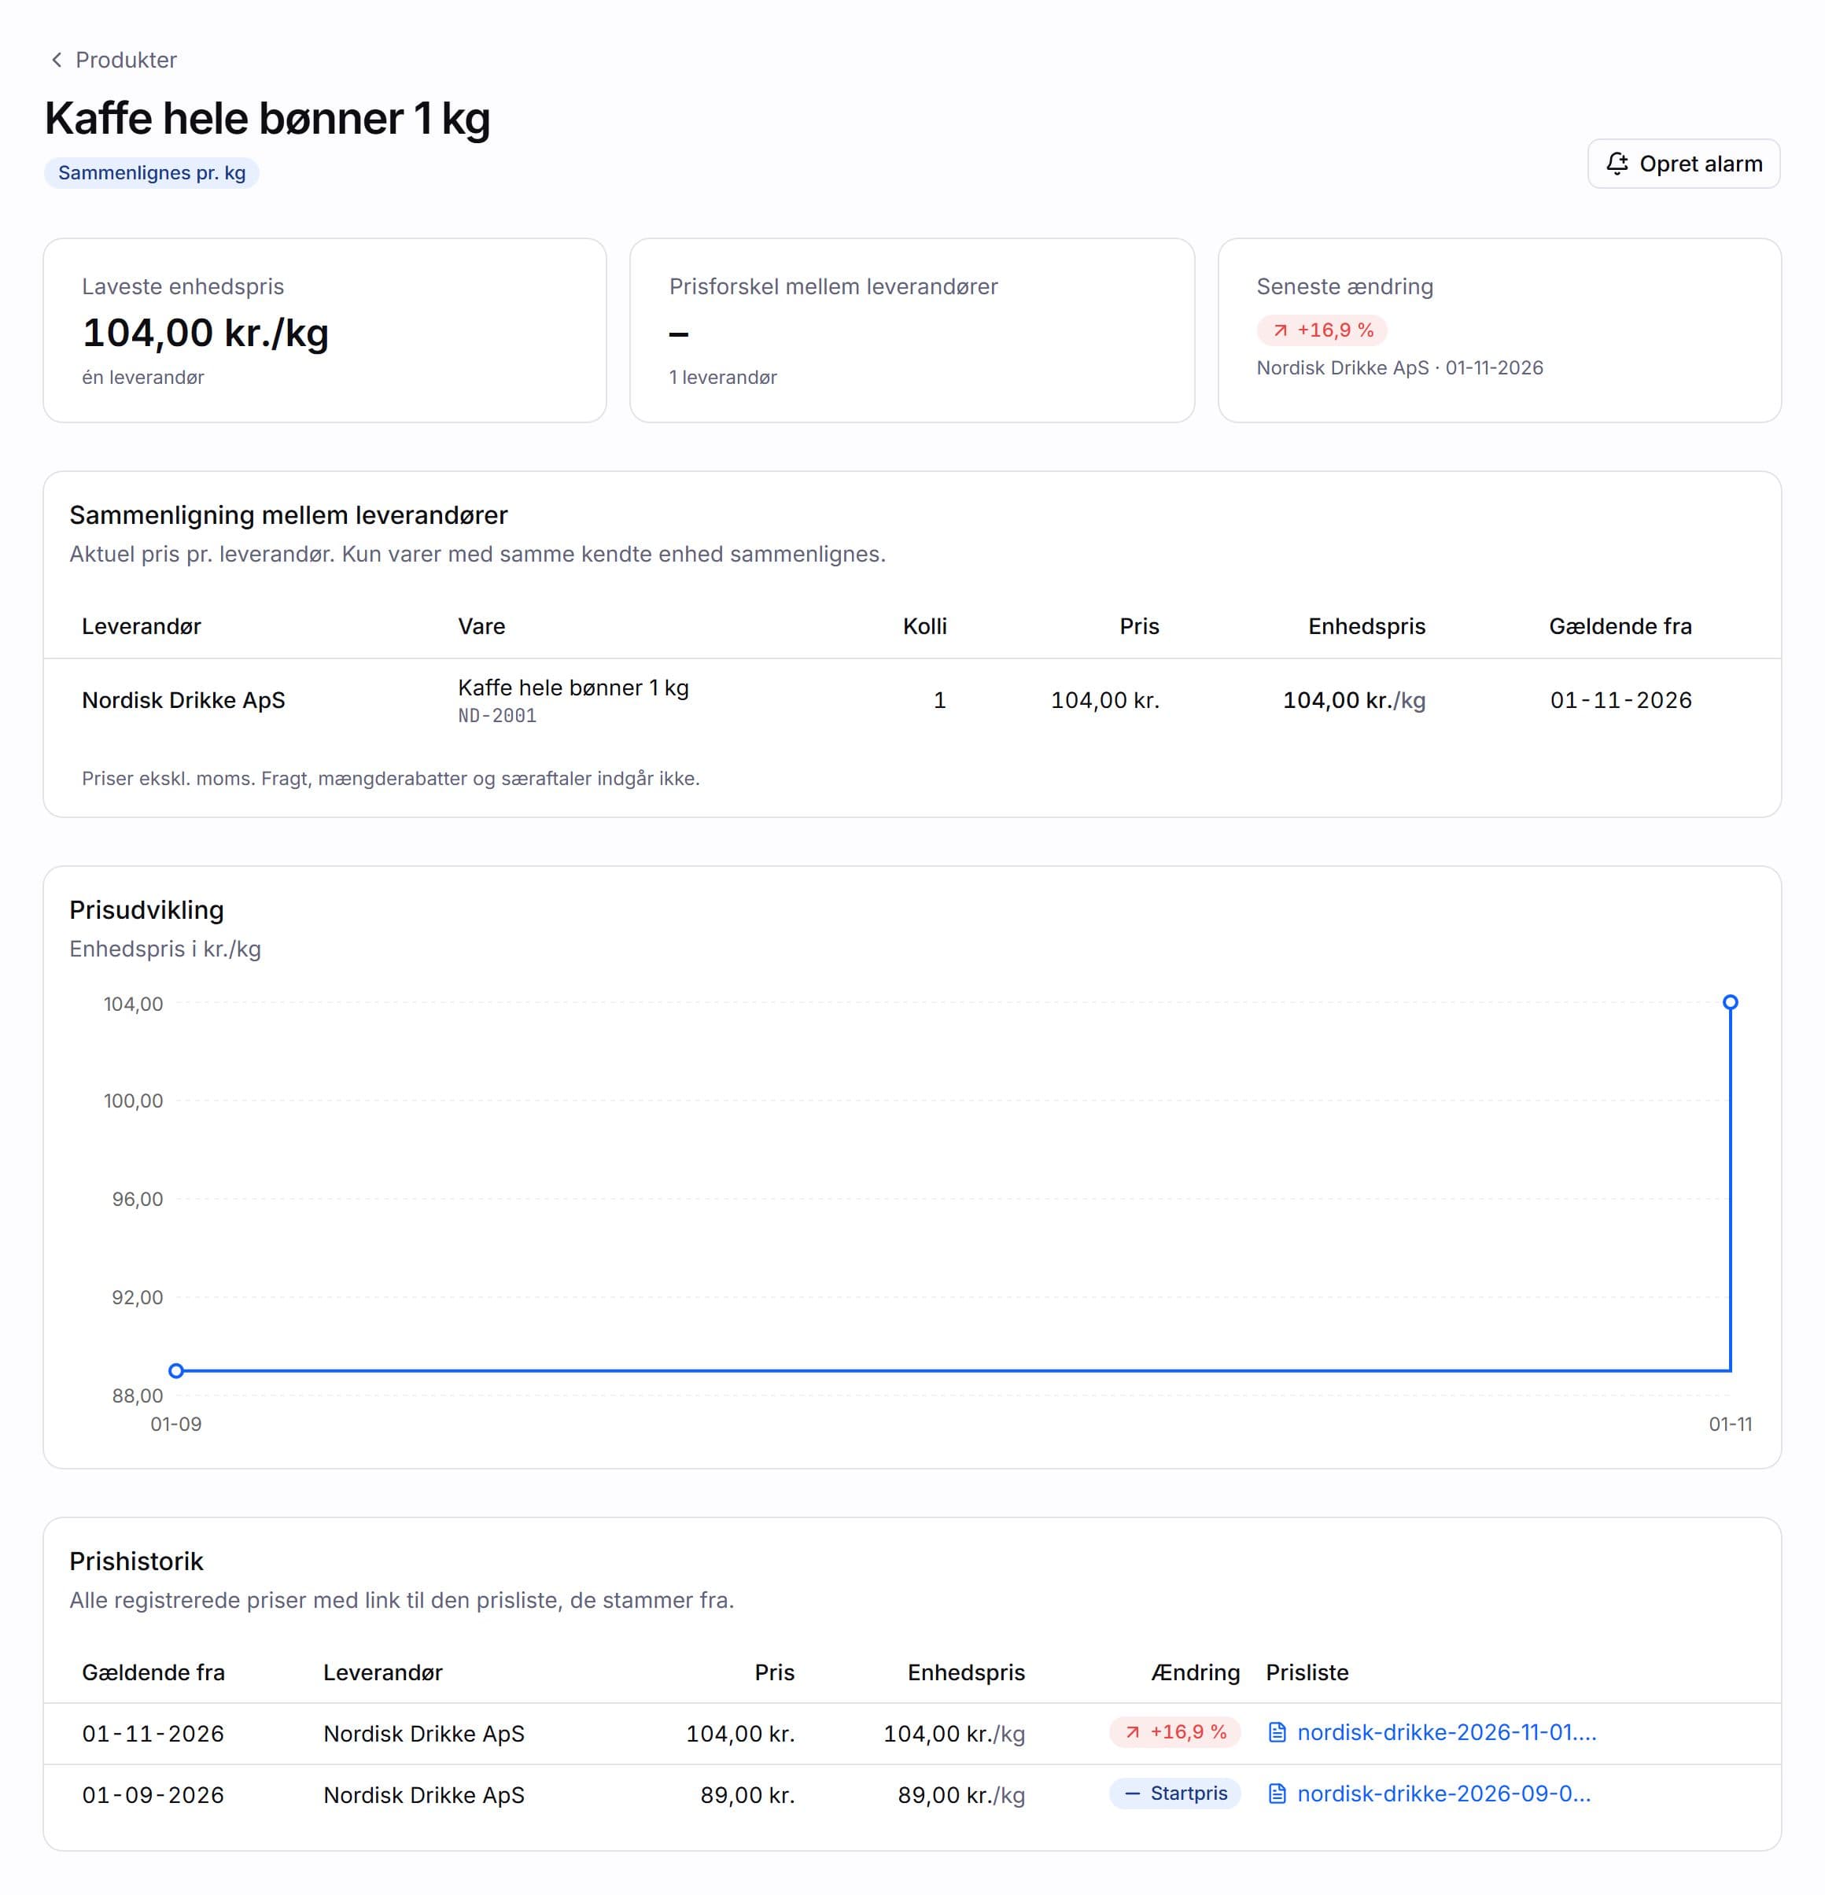Click the Vare column header
The height and width of the screenshot is (1895, 1825).
(481, 626)
